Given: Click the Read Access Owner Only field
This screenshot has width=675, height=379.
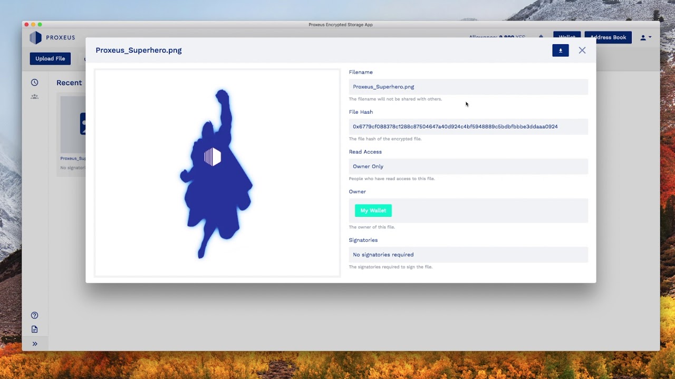Looking at the screenshot, I should point(468,166).
